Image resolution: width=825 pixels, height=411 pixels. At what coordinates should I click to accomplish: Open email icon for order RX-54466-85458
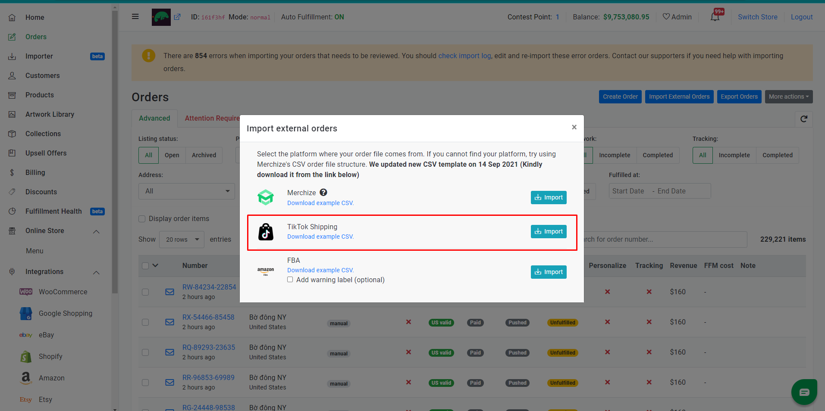[x=170, y=322]
